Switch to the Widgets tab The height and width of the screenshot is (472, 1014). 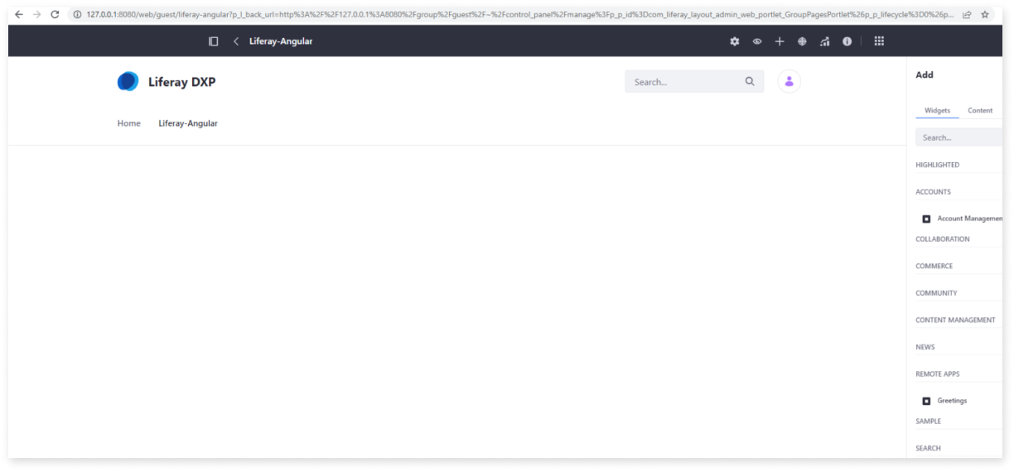[x=937, y=110]
